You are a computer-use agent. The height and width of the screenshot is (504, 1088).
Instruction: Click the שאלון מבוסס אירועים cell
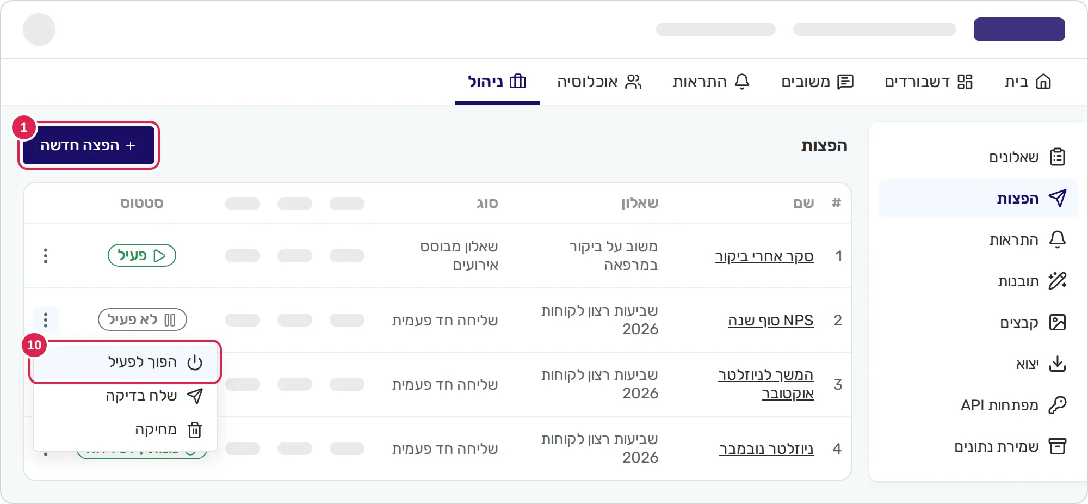click(x=459, y=256)
